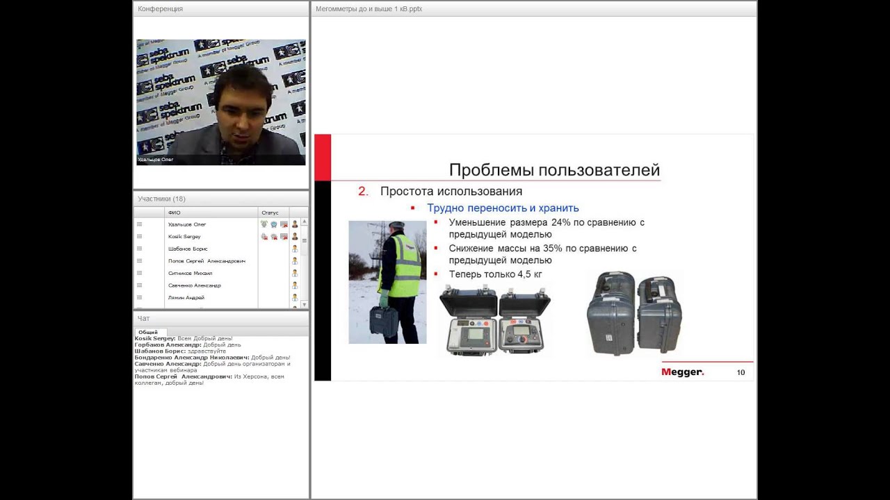Screen dimensions: 890x500
Task: Click the microphone status icon for Удальцов Олег
Action: 264,224
